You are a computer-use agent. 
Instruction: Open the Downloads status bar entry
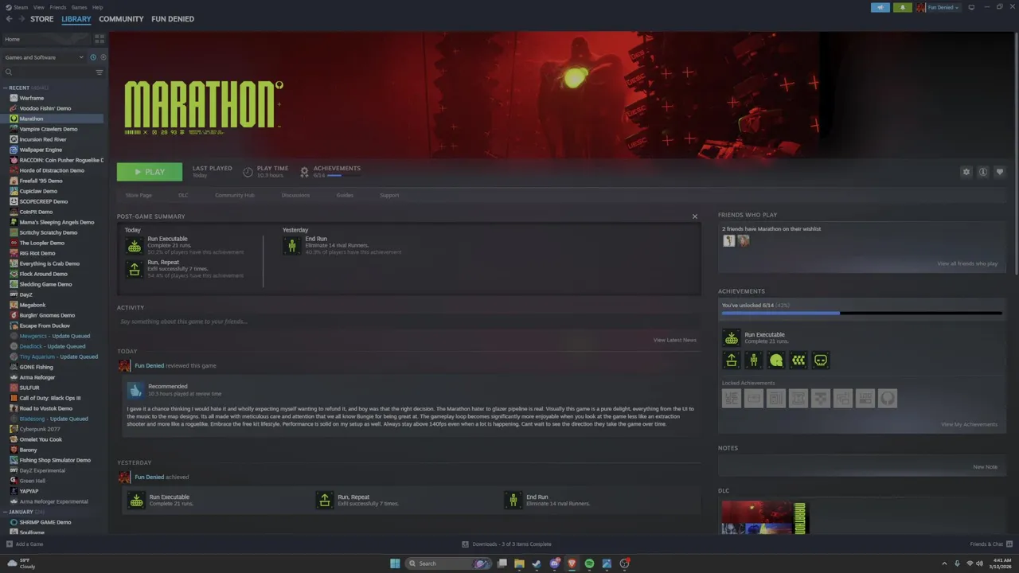point(506,544)
